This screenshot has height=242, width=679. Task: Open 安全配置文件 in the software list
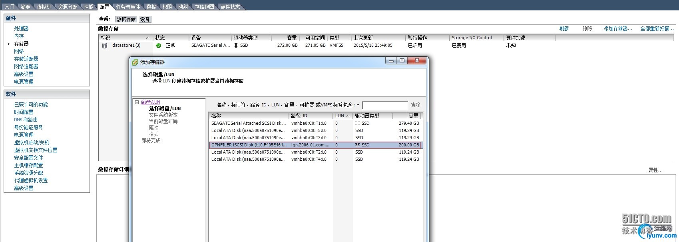(28, 158)
